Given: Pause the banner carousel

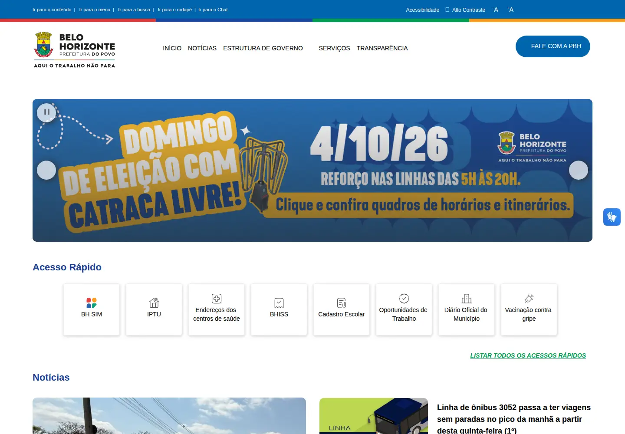Looking at the screenshot, I should click(x=46, y=112).
